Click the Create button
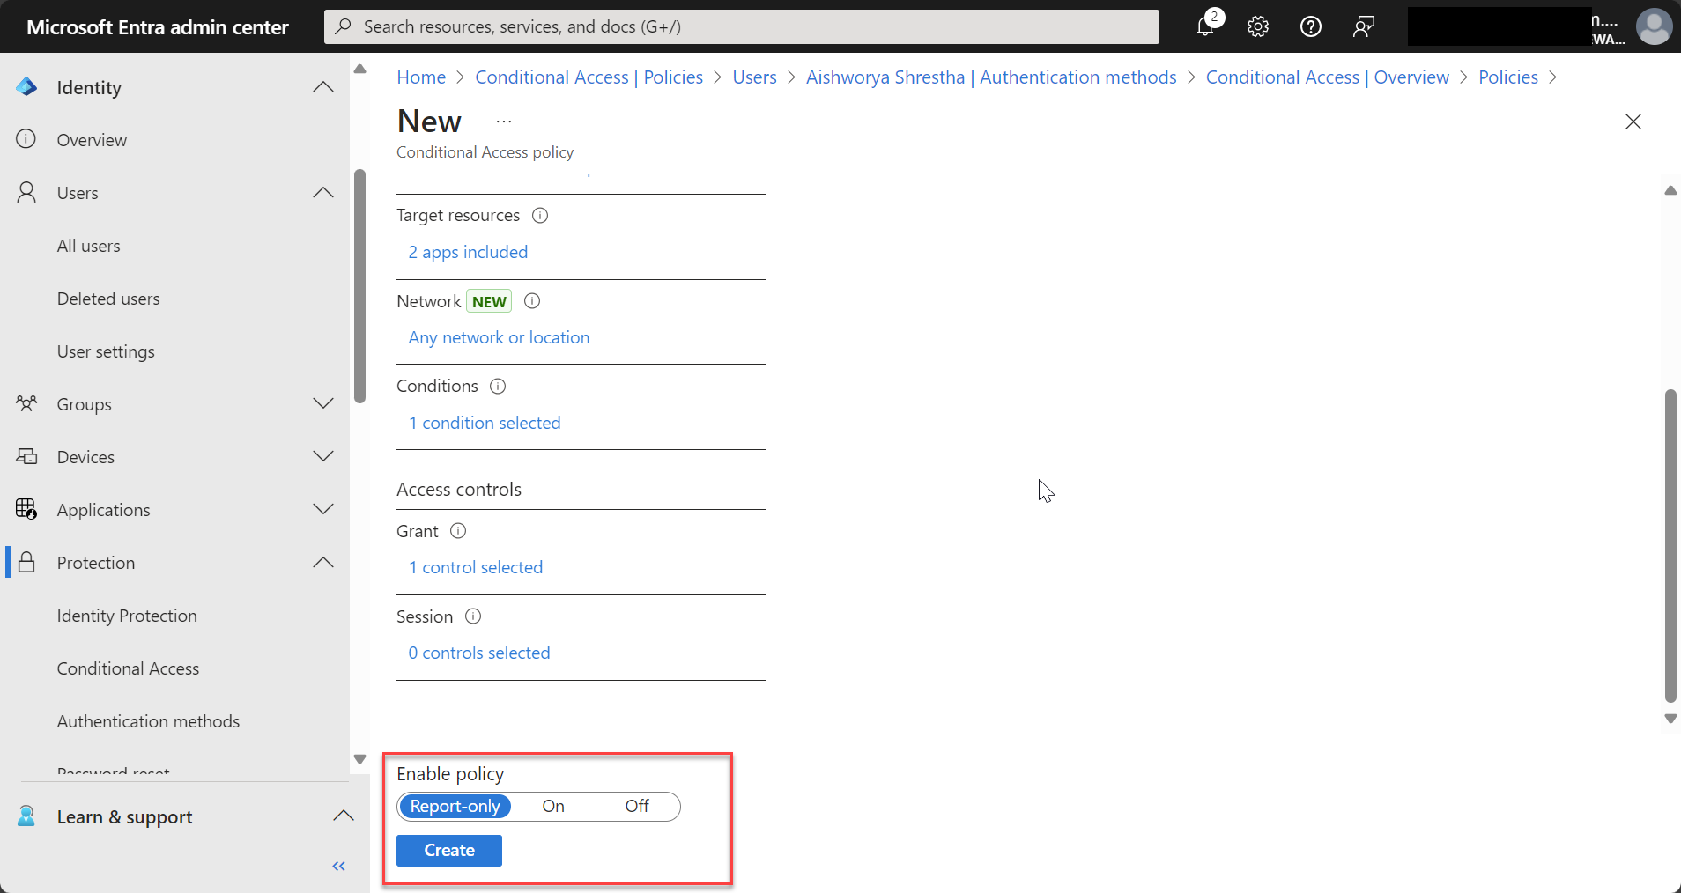Screen dimensions: 1681x893 449,851
